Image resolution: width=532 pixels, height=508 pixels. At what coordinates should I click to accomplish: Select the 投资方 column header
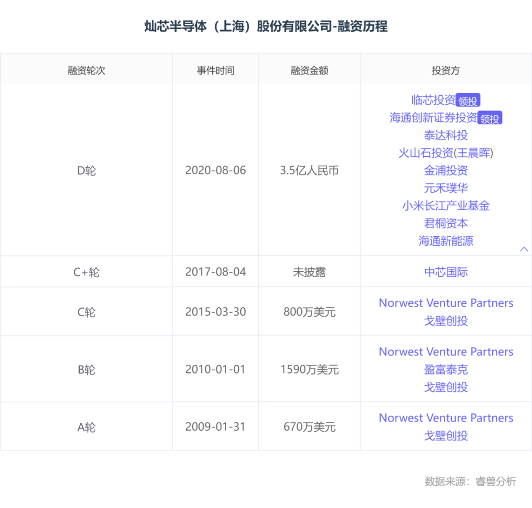(445, 70)
